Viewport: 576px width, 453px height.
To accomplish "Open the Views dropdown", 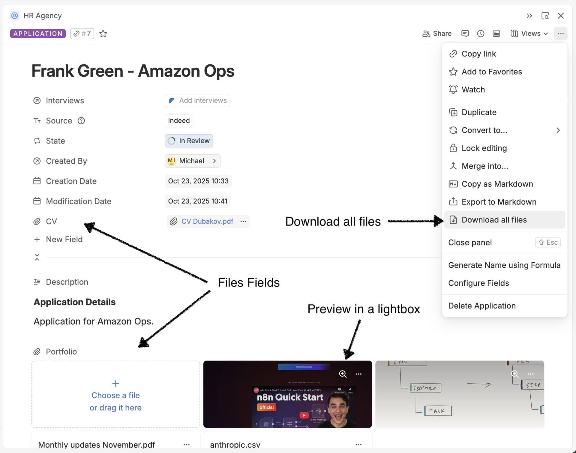I will [x=529, y=33].
